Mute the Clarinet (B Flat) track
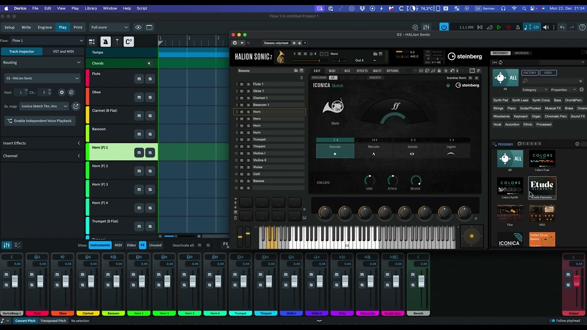This screenshot has width=587, height=330. [x=139, y=115]
